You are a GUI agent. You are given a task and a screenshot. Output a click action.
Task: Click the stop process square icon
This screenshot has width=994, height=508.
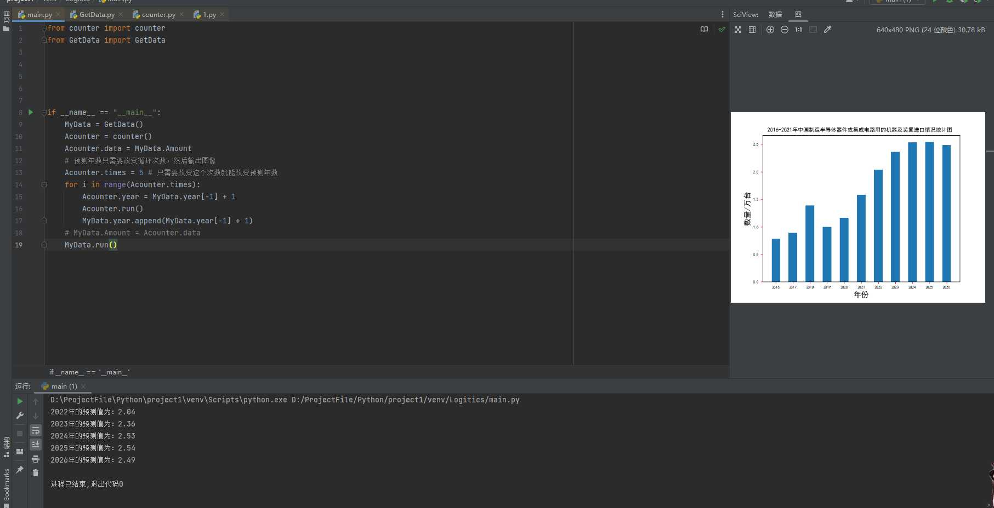tap(20, 433)
